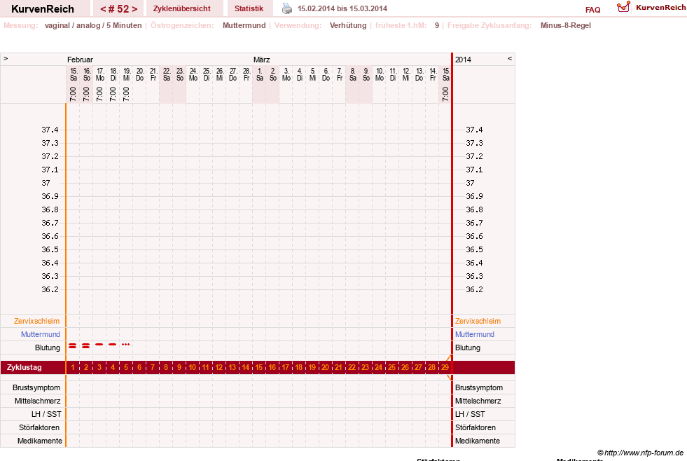This screenshot has width=687, height=461.
Task: Open the FAQ link
Action: (x=592, y=10)
